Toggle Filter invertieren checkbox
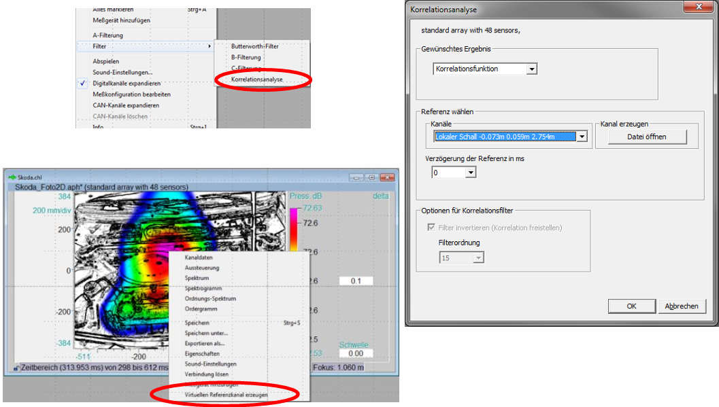Image resolution: width=719 pixels, height=407 pixels. [x=431, y=228]
